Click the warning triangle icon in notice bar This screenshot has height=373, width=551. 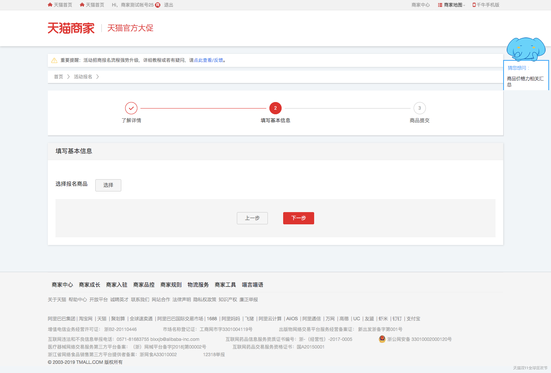54,60
